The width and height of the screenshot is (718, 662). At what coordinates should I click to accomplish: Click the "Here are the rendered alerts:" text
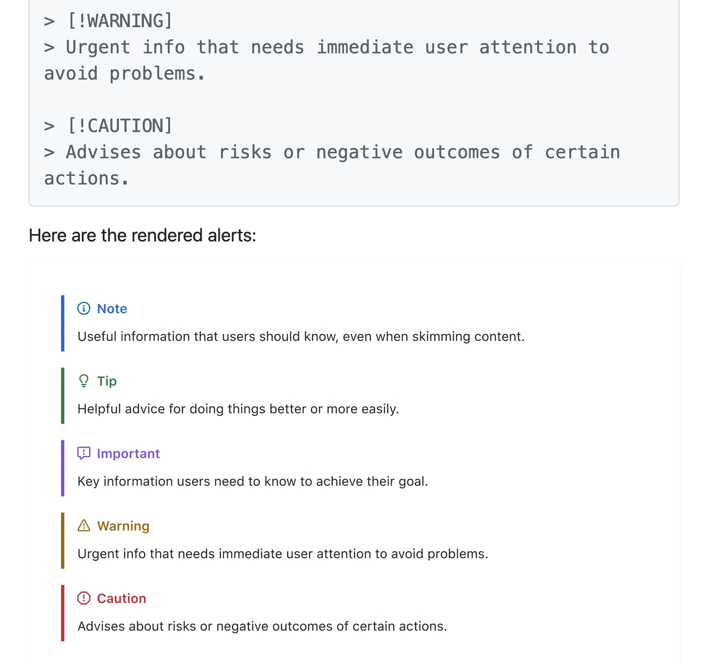pos(142,236)
